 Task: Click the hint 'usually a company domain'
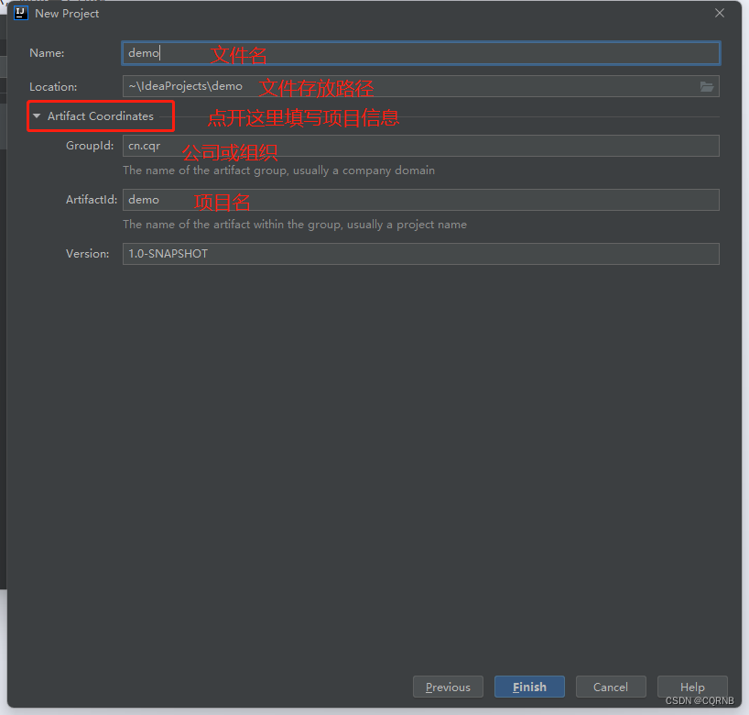tap(364, 170)
